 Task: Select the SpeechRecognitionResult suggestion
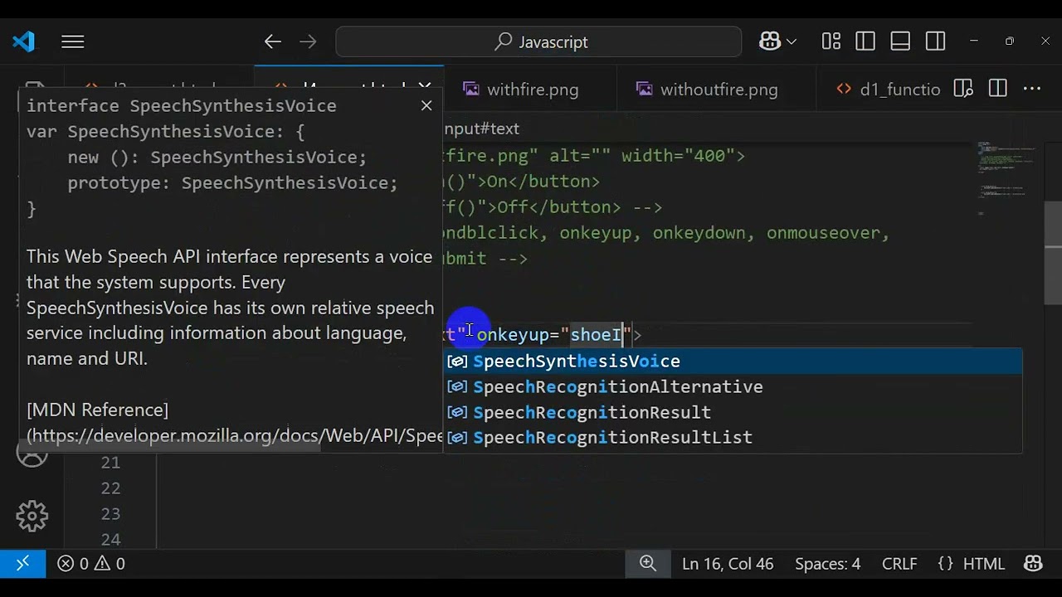(733, 412)
